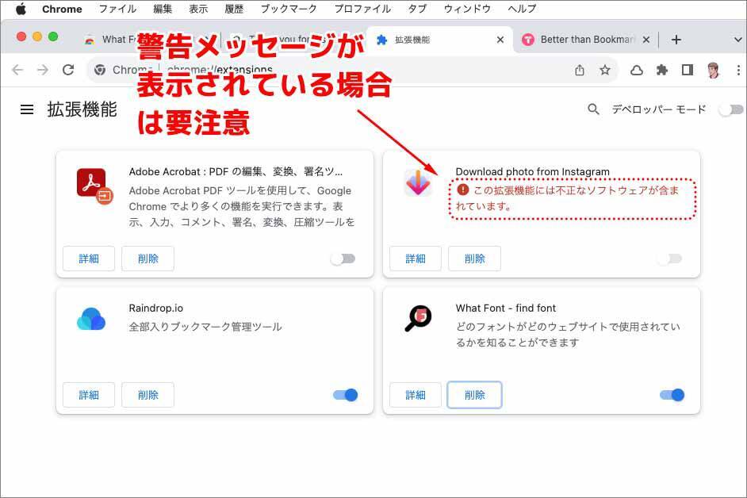Viewport: 747px width, 498px height.
Task: Click the red malware warning icon
Action: pyautogui.click(x=462, y=190)
